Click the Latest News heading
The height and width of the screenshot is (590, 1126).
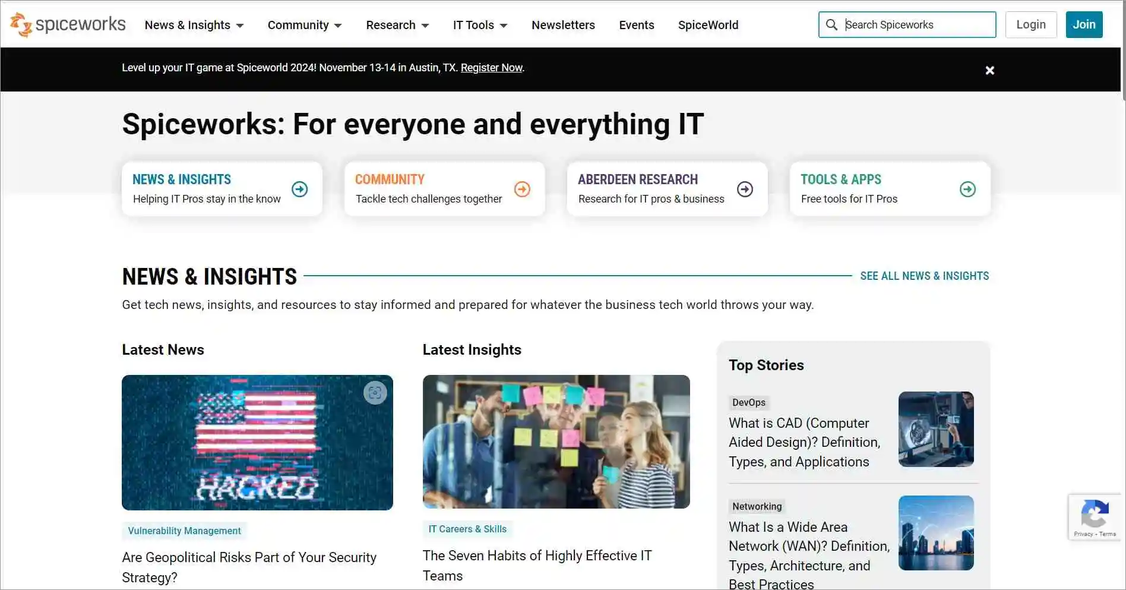coord(163,349)
